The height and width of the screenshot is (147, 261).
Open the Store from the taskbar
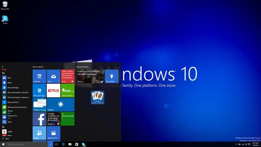pos(77,144)
